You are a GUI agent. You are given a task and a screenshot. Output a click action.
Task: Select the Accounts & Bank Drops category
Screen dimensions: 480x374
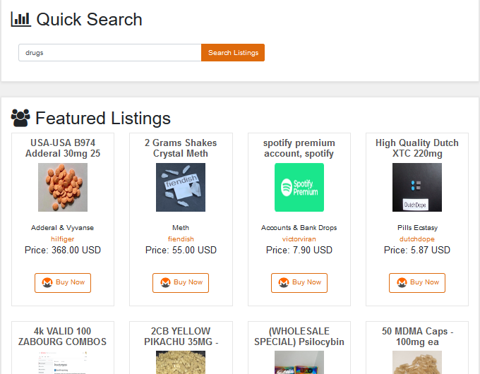[299, 228]
